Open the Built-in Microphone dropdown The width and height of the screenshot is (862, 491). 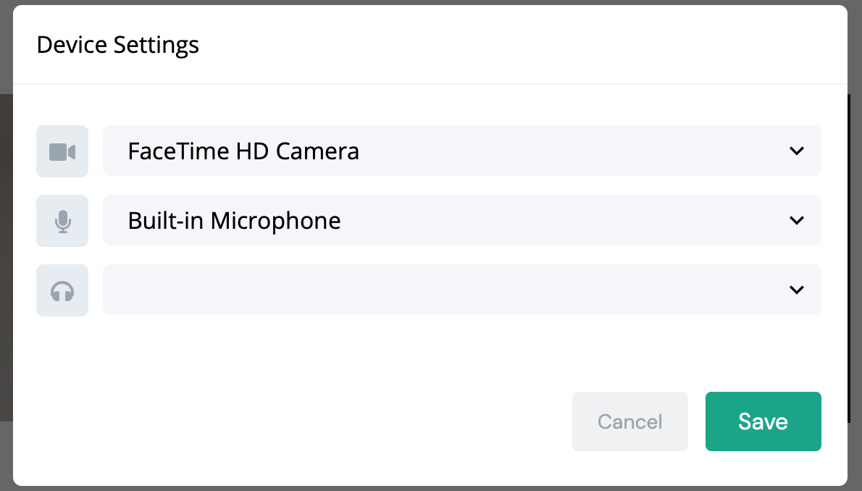coord(461,220)
